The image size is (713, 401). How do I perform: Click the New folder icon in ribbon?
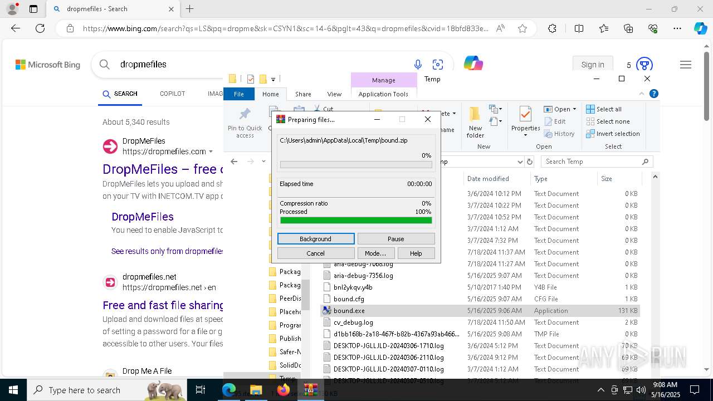point(475,123)
